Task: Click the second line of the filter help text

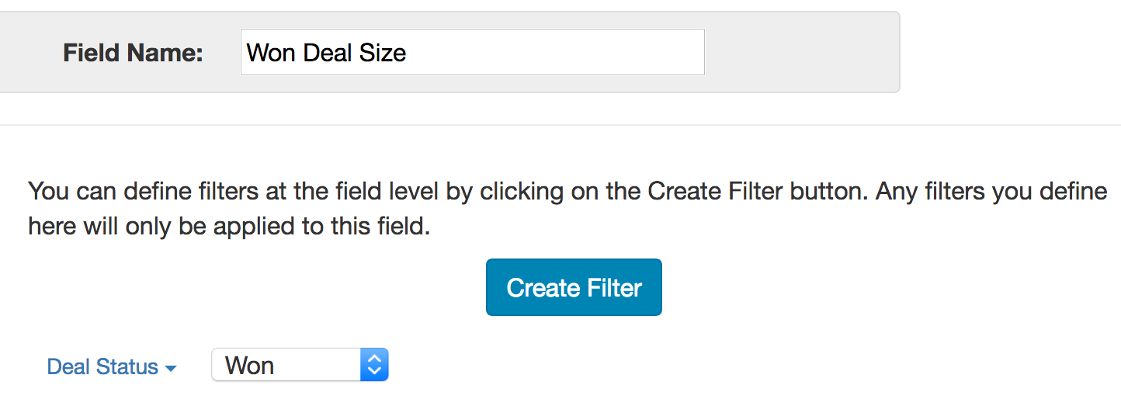Action: point(229,226)
